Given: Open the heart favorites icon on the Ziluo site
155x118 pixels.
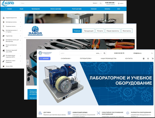Looking at the screenshot, I should click(148, 58).
